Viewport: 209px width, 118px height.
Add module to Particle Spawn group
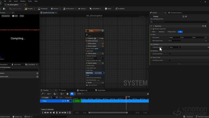[103, 53]
